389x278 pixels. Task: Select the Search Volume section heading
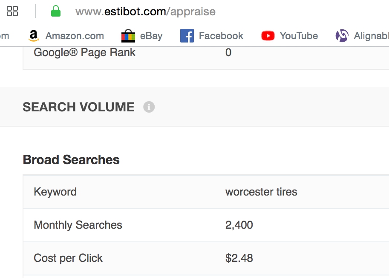[x=78, y=107]
